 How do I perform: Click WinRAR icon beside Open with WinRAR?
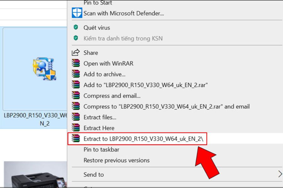76,63
